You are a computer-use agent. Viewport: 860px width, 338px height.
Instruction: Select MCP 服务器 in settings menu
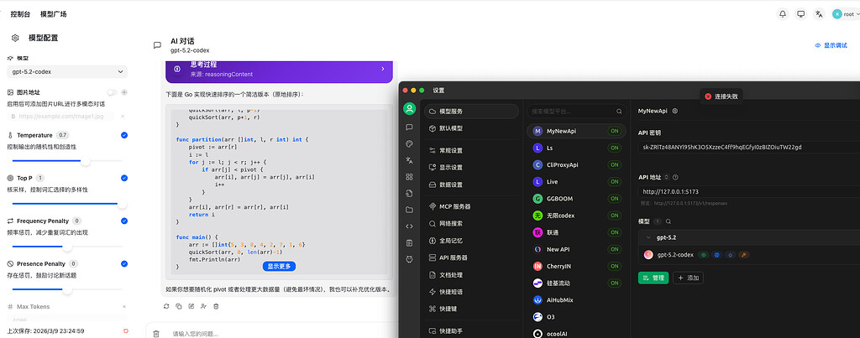pyautogui.click(x=471, y=206)
